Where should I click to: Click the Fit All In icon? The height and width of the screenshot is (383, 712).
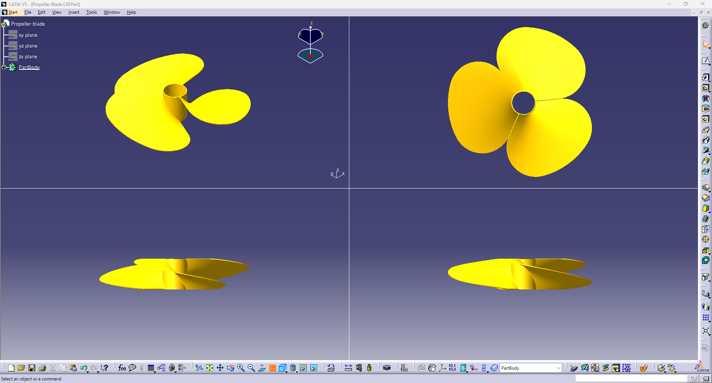[210, 368]
